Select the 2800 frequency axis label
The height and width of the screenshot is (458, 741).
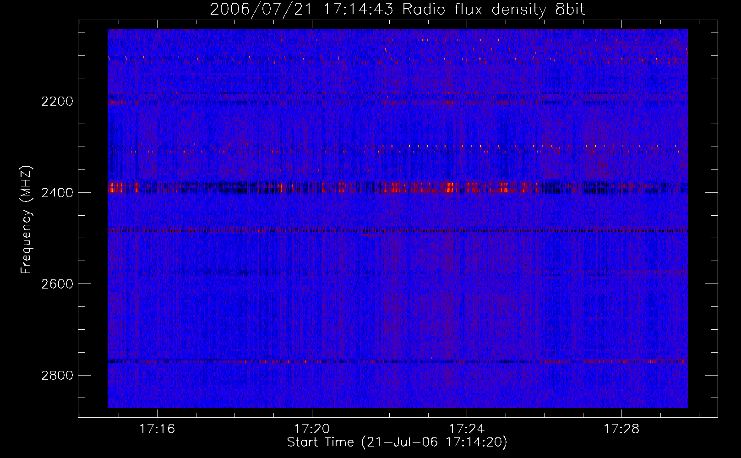[57, 376]
